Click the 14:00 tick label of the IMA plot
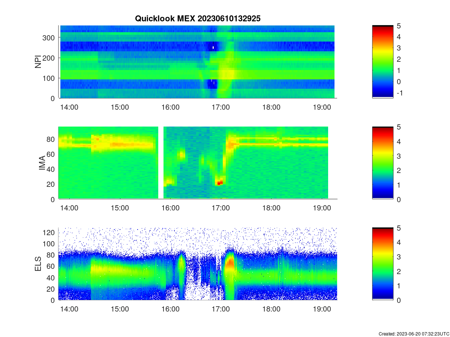450x337 pixels. tap(69, 208)
